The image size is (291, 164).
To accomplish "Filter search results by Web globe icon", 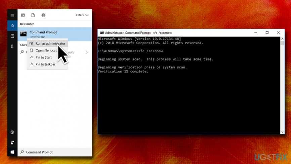I will tap(43, 15).
